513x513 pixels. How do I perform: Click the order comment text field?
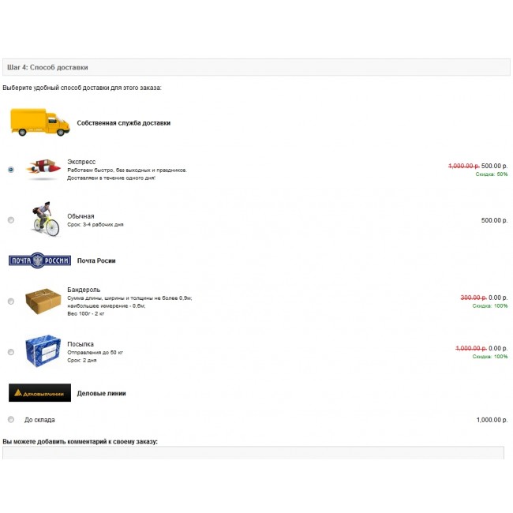click(x=253, y=452)
